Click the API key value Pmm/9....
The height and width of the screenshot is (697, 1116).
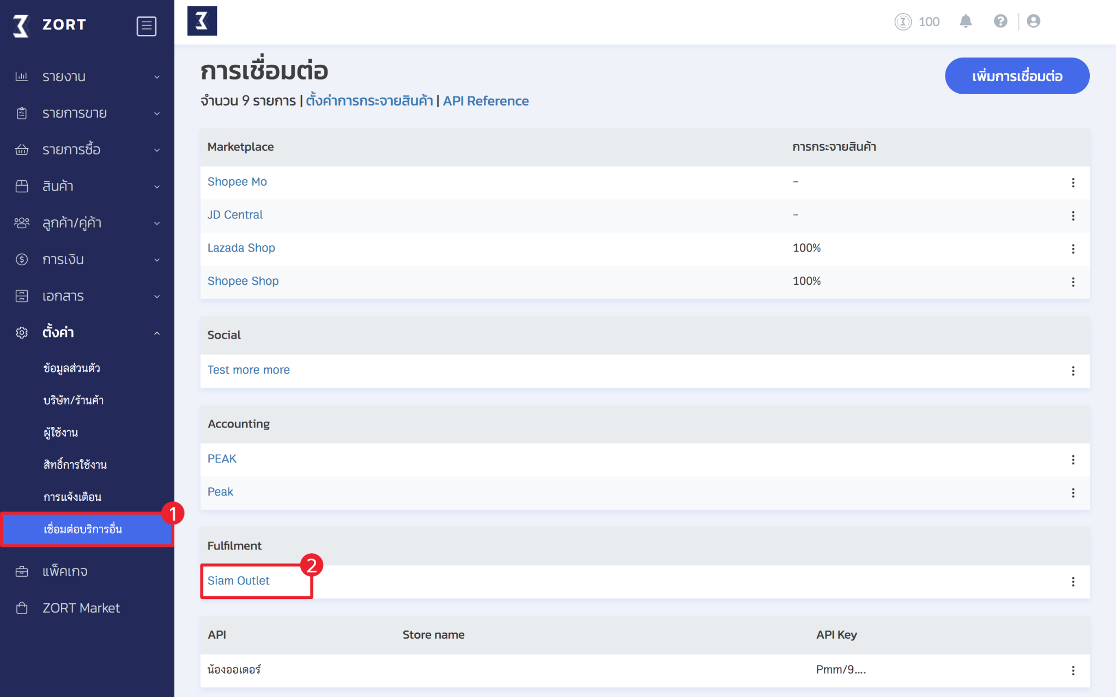click(x=841, y=669)
